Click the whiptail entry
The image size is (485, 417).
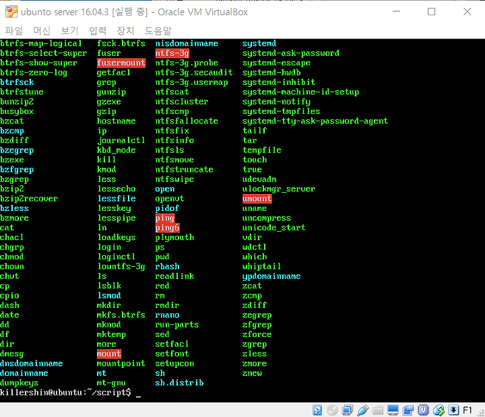pos(261,266)
